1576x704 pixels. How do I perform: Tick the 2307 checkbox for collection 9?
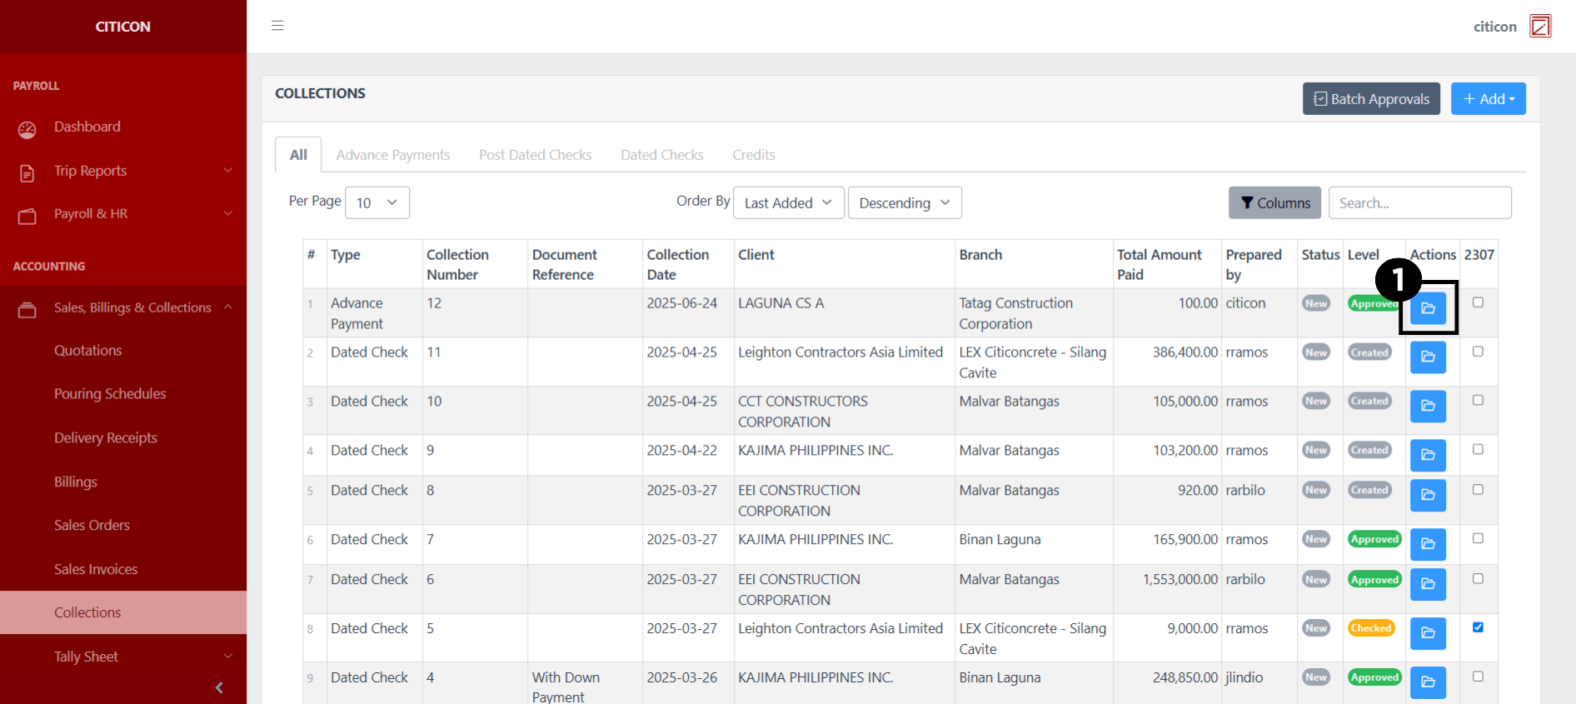(x=1478, y=449)
